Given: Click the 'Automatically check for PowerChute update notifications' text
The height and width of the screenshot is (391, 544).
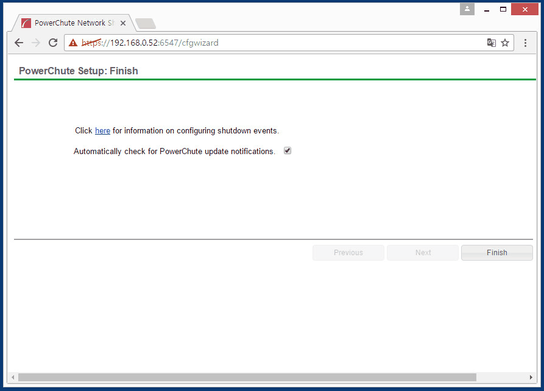Looking at the screenshot, I should coord(174,151).
